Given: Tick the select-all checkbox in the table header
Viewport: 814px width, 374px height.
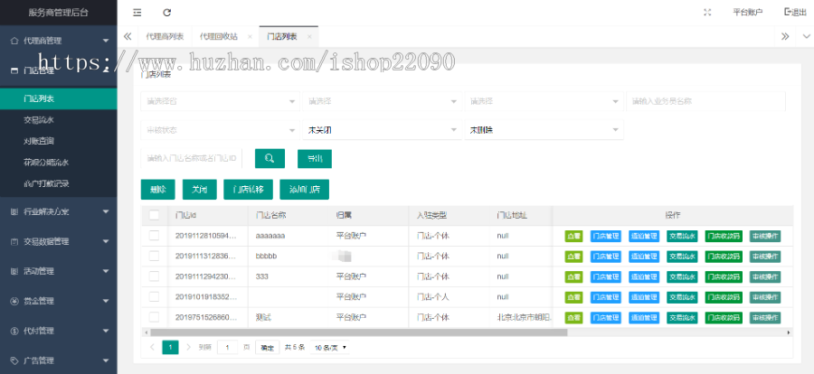Looking at the screenshot, I should (154, 215).
